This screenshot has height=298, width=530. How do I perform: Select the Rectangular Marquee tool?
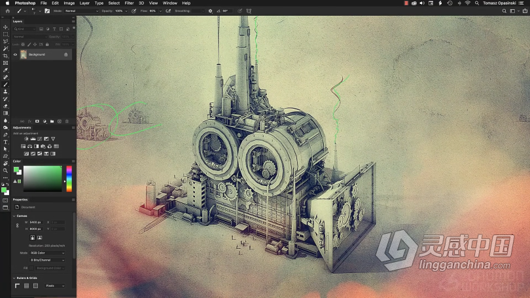click(x=5, y=34)
